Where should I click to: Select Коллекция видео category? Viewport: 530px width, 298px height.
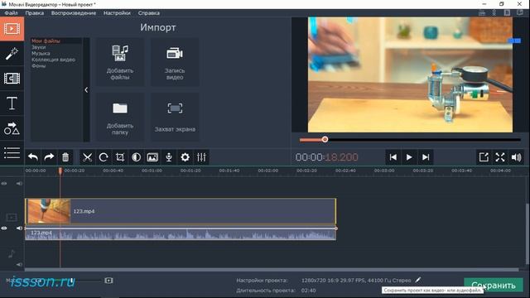coord(53,60)
